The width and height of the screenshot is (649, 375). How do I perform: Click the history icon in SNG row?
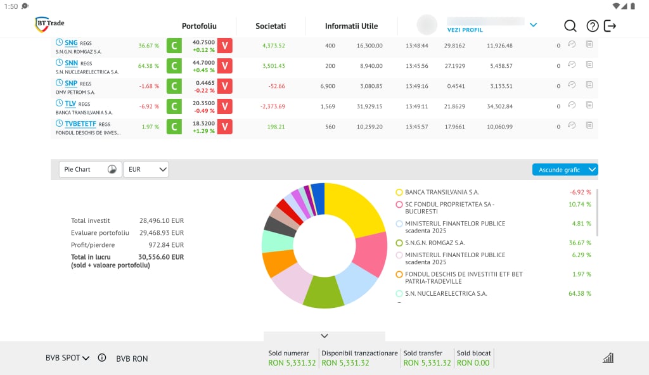pyautogui.click(x=572, y=44)
